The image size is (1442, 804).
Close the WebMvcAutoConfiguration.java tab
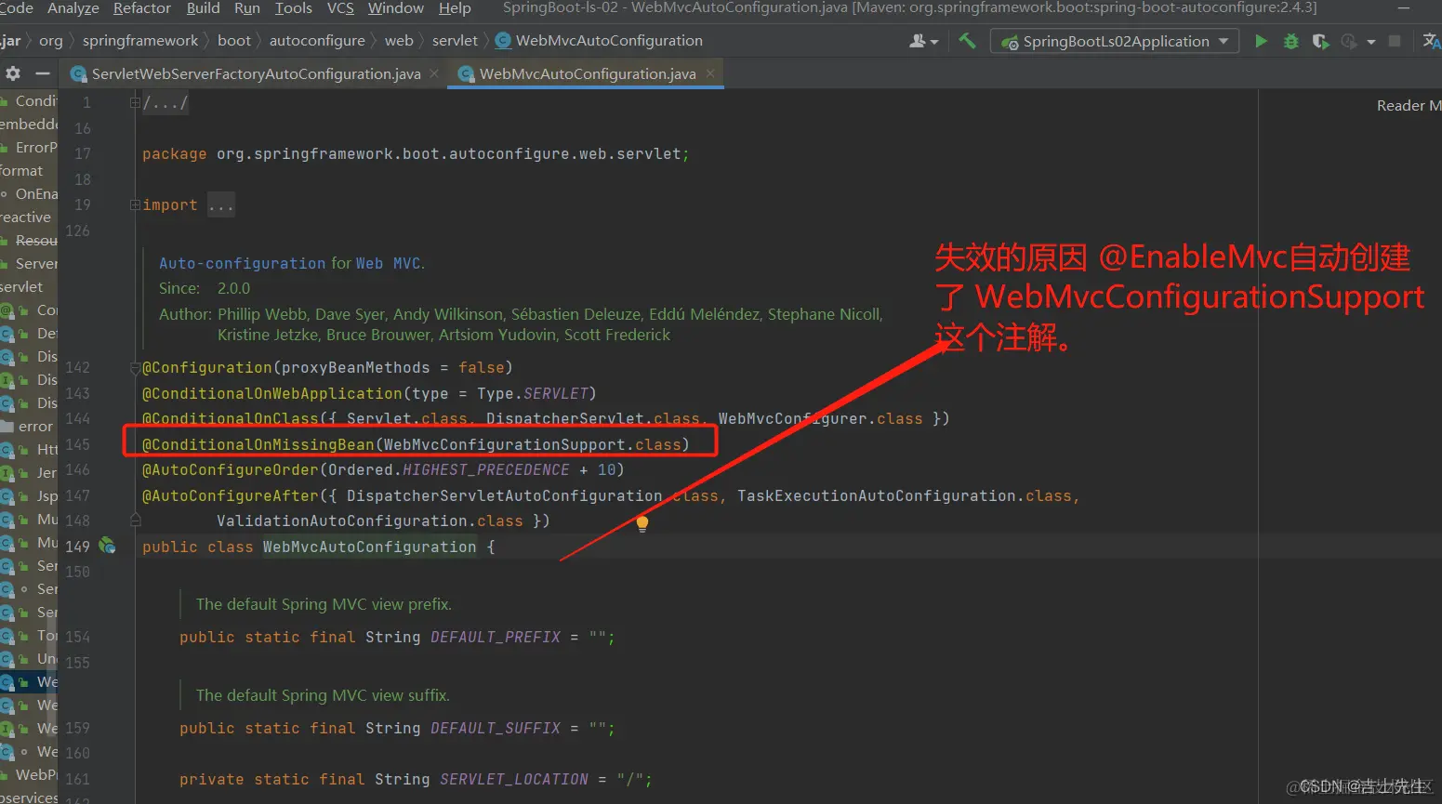(x=710, y=73)
